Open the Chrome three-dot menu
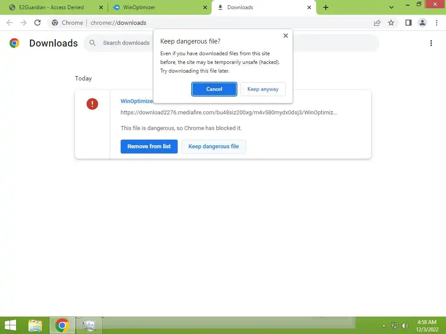Image resolution: width=446 pixels, height=334 pixels. coord(436,23)
